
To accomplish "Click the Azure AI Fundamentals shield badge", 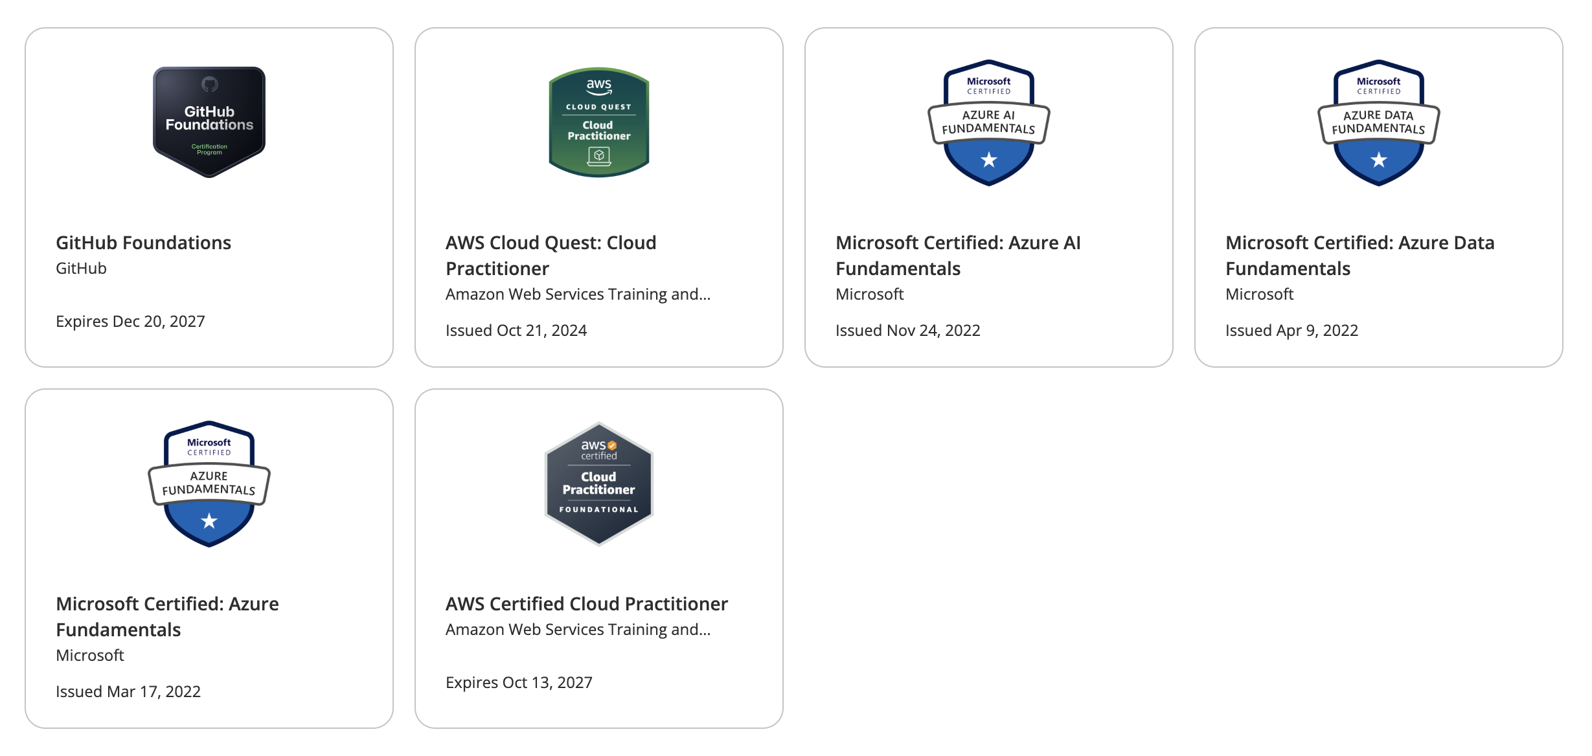I will point(988,123).
